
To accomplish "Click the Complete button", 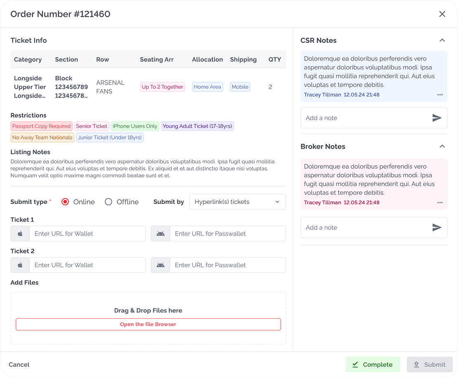I will (372, 364).
